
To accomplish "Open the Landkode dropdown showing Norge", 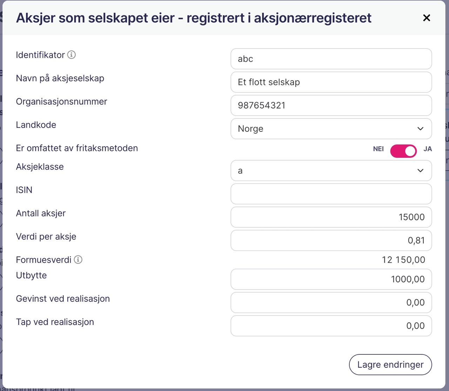I will coord(331,129).
